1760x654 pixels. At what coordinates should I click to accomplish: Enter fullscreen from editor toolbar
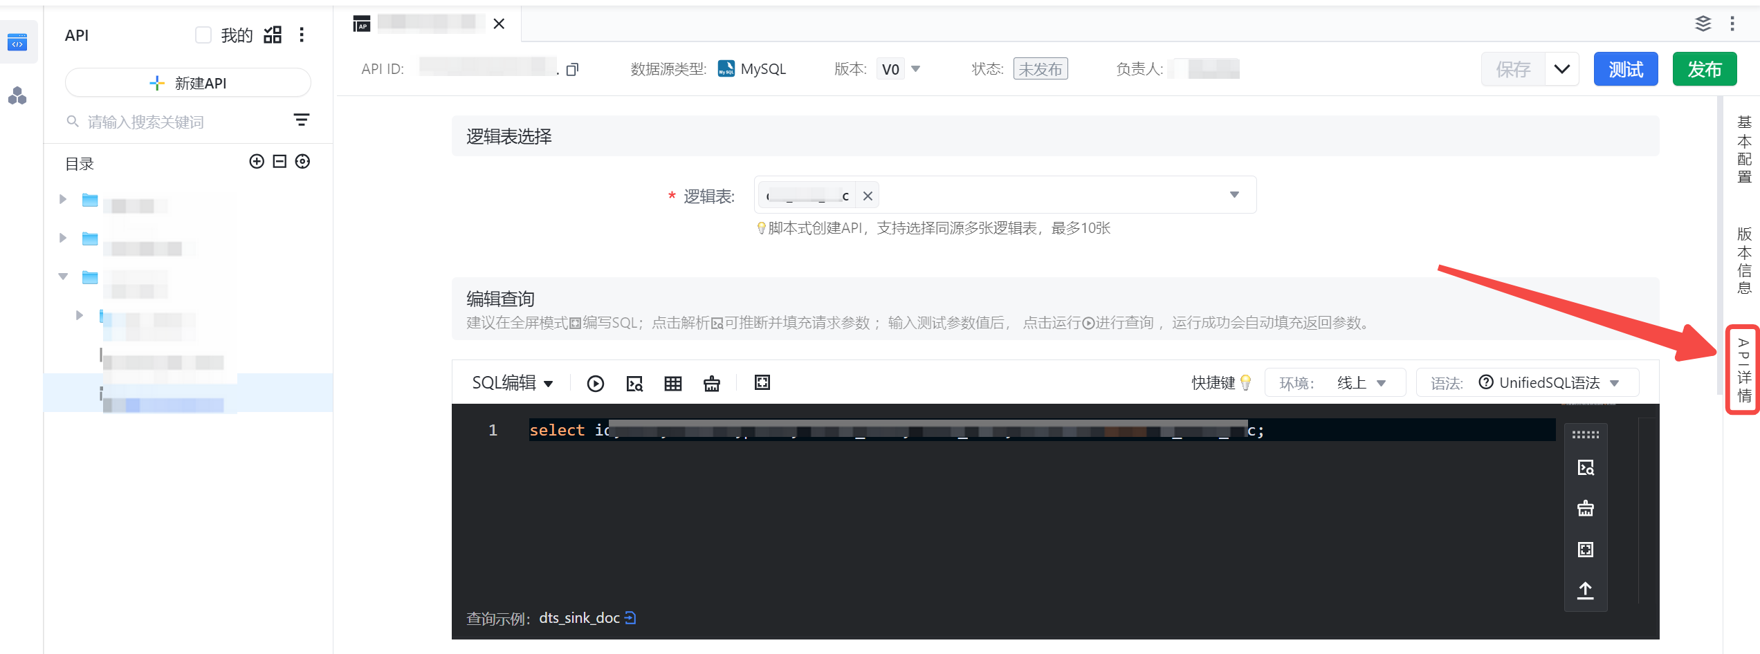coord(762,383)
